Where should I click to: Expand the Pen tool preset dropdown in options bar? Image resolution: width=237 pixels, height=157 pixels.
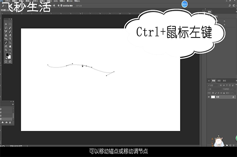tap(3, 6)
